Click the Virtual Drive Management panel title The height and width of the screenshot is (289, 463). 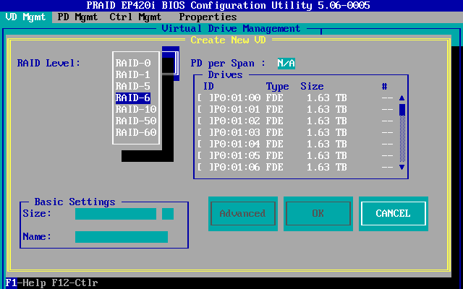click(231, 29)
